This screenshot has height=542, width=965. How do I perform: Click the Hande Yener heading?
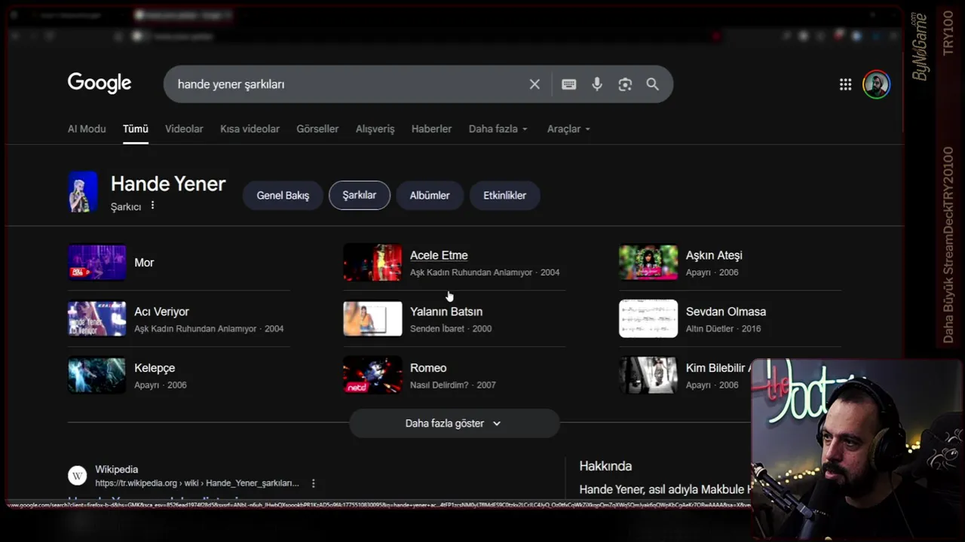pos(168,184)
